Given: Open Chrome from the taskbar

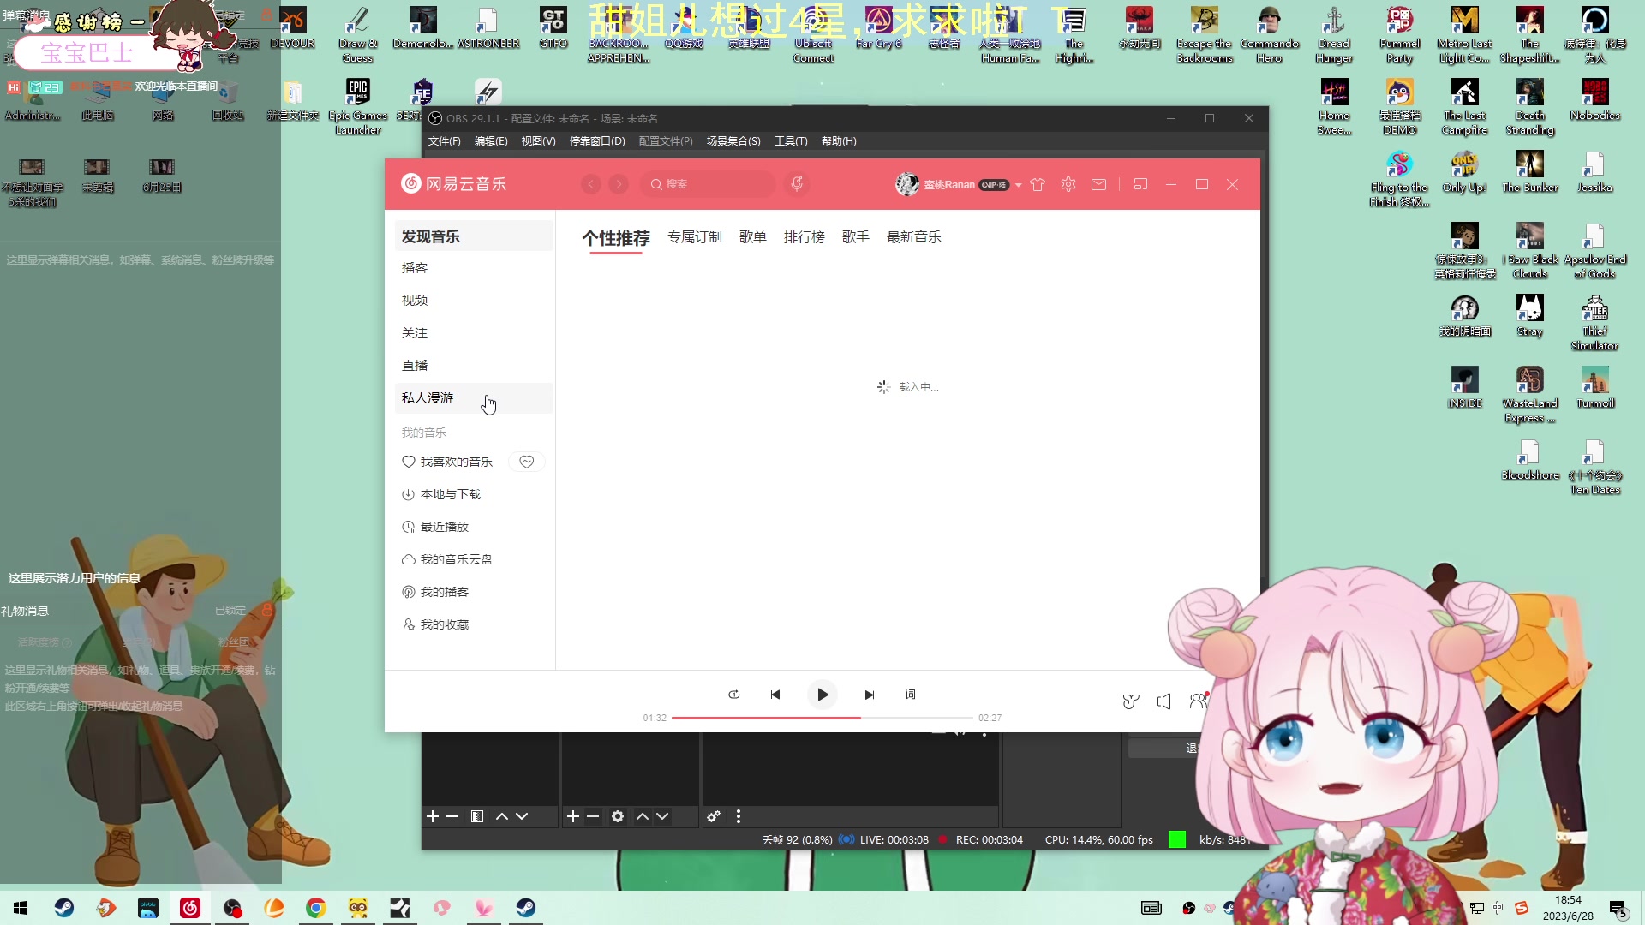Looking at the screenshot, I should (x=316, y=908).
